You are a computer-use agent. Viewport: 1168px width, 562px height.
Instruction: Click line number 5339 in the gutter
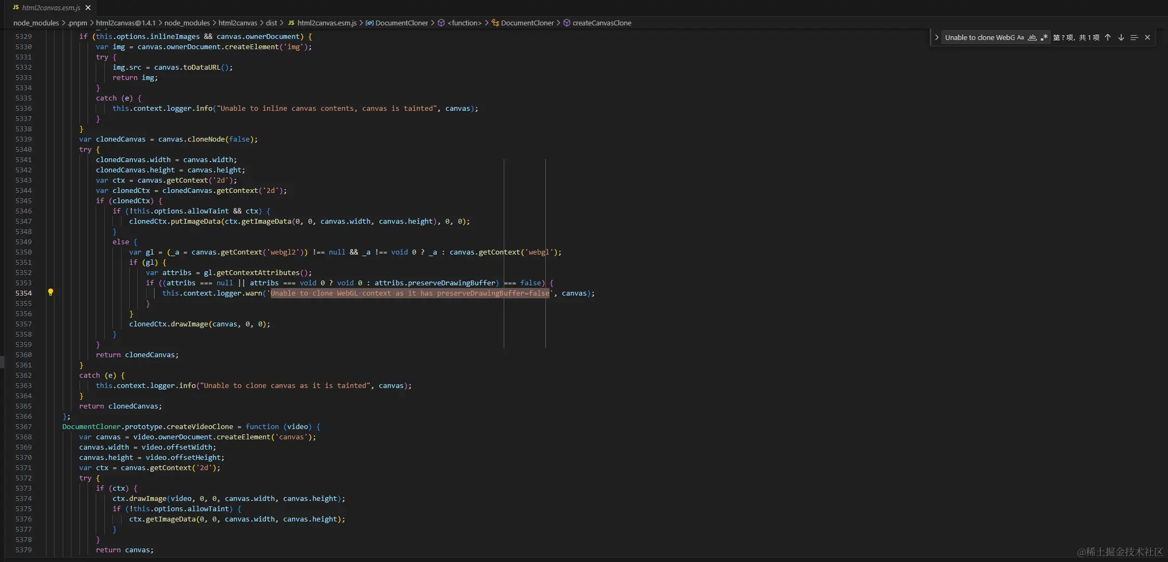pyautogui.click(x=23, y=139)
